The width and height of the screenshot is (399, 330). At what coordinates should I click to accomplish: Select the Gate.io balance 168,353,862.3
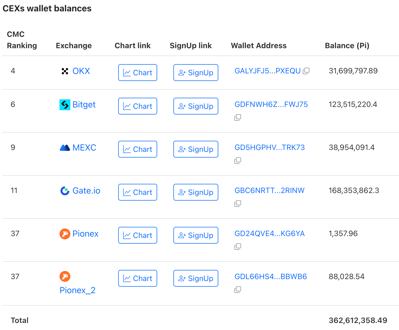coord(354,191)
